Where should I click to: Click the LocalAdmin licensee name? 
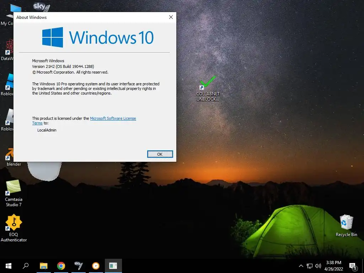click(x=47, y=130)
